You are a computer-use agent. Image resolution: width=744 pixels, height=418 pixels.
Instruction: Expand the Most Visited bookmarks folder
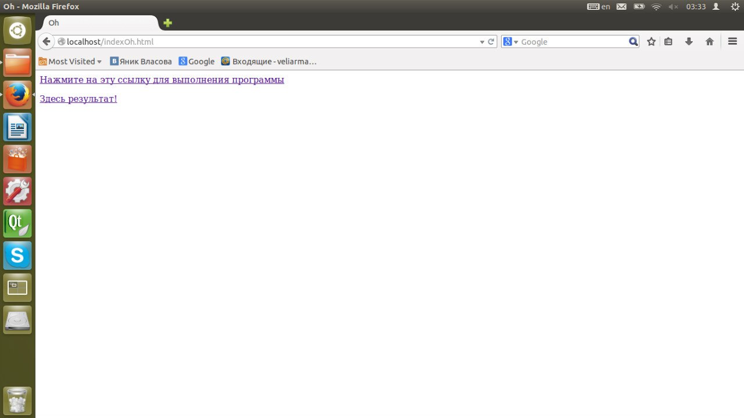tap(70, 61)
